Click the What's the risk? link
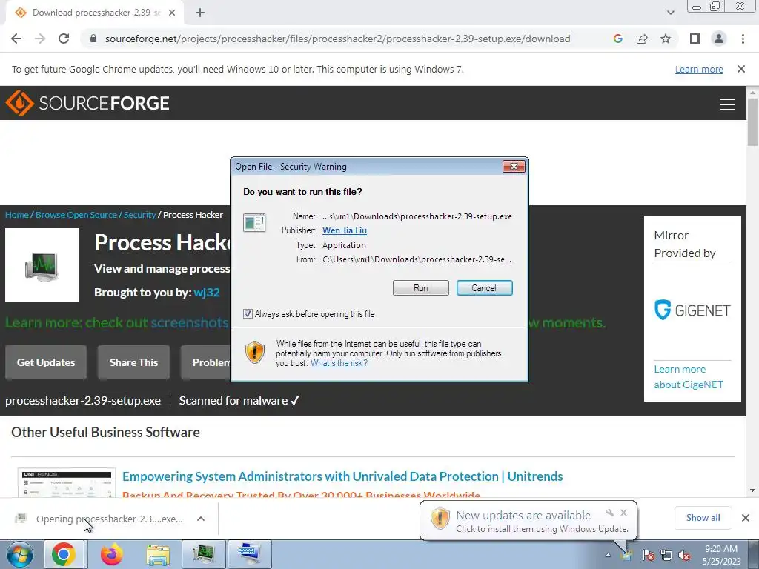The image size is (759, 569). point(339,363)
